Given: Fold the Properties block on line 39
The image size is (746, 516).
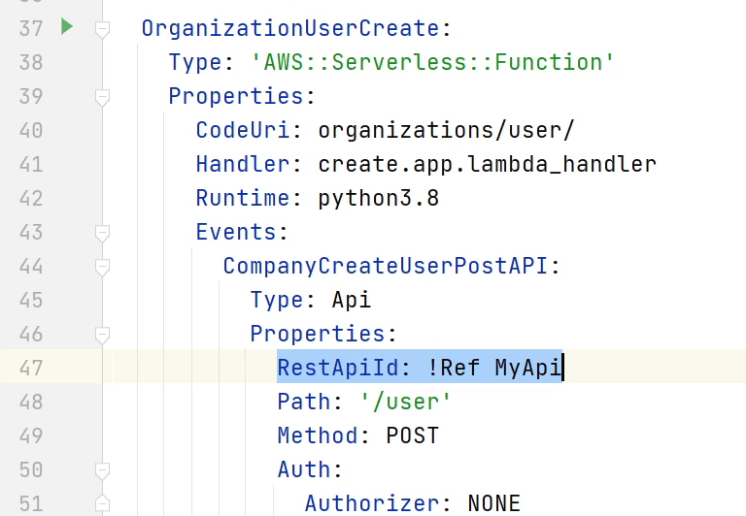Looking at the screenshot, I should click(x=102, y=97).
